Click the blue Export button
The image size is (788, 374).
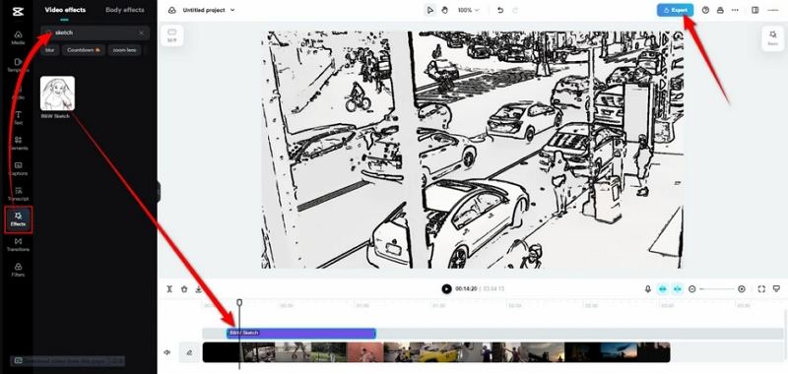[675, 10]
